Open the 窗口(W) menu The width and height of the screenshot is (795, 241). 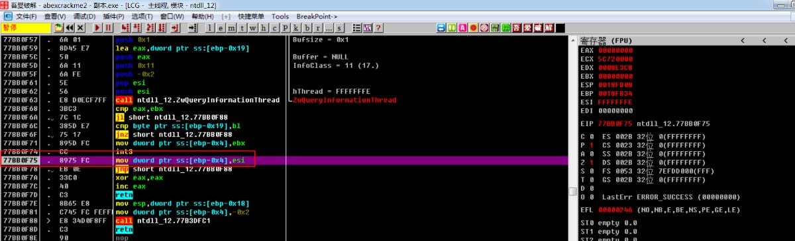(172, 16)
